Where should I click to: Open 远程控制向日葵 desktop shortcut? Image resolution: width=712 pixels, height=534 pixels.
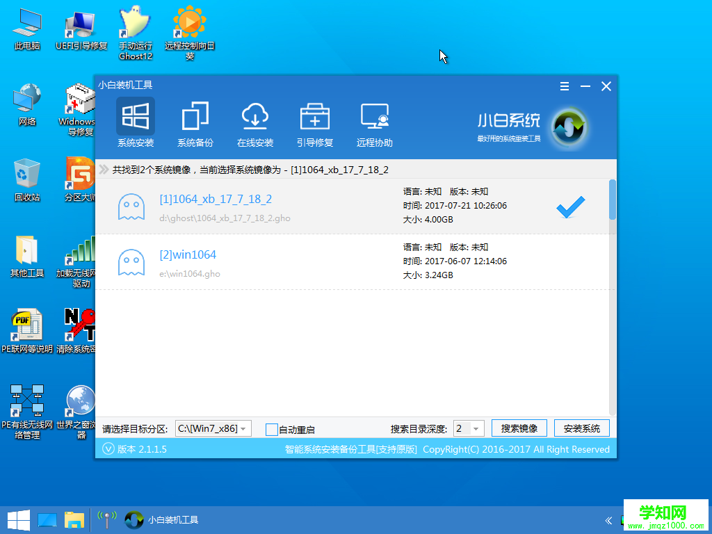(x=190, y=33)
